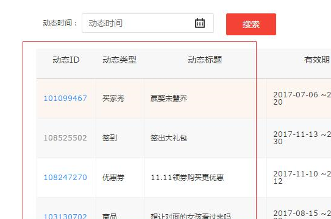
Task: Select the 买家秀 type cell
Action: point(113,99)
